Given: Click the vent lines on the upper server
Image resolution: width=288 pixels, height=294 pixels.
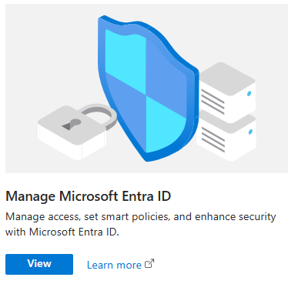Looking at the screenshot, I should 213,102.
